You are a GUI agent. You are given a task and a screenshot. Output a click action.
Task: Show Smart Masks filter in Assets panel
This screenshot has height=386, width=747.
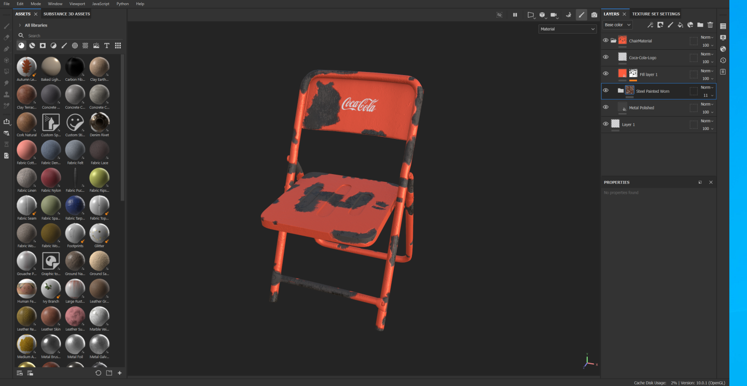pos(43,46)
